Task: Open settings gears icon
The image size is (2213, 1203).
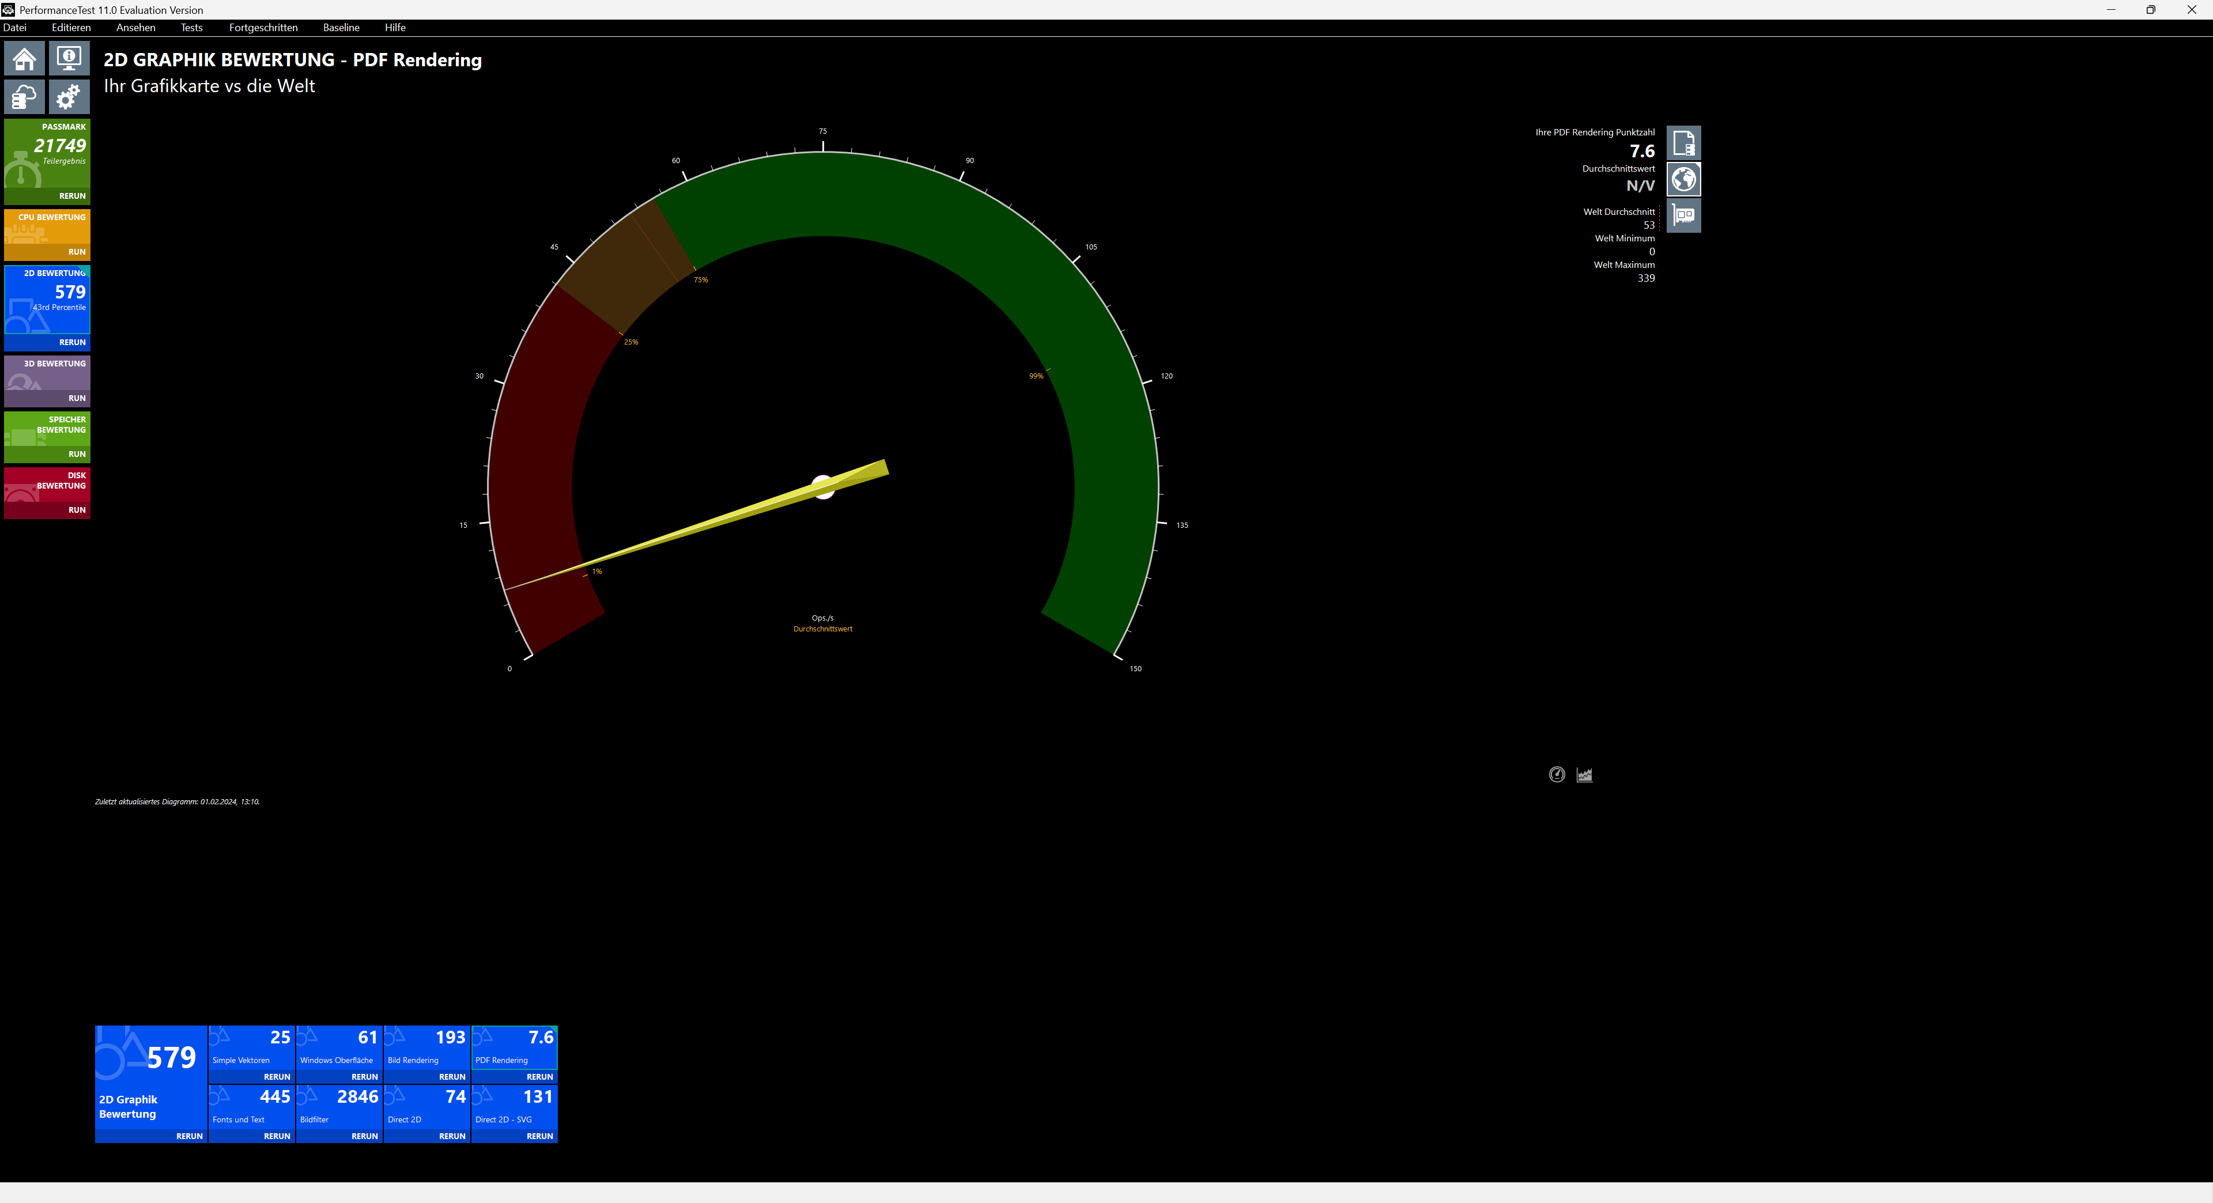Action: [x=69, y=97]
